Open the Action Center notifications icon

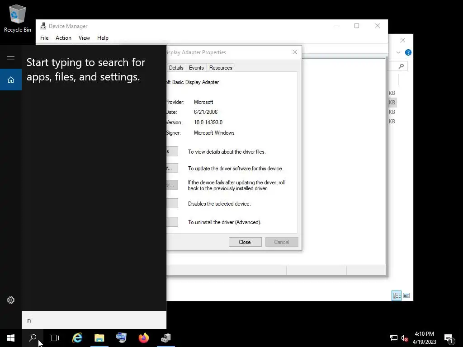(449, 338)
